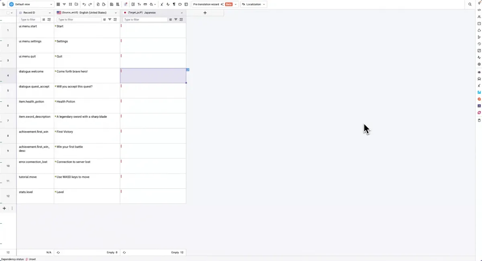The image size is (482, 261).
Task: Click the Japanese column filter field
Action: 145,20
